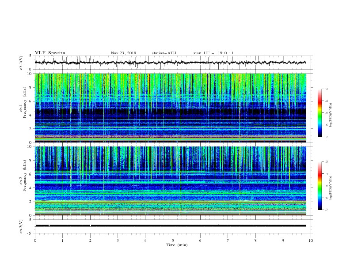Click the "0" tick on the time axis
The height and width of the screenshot is (270, 350).
tap(35, 240)
